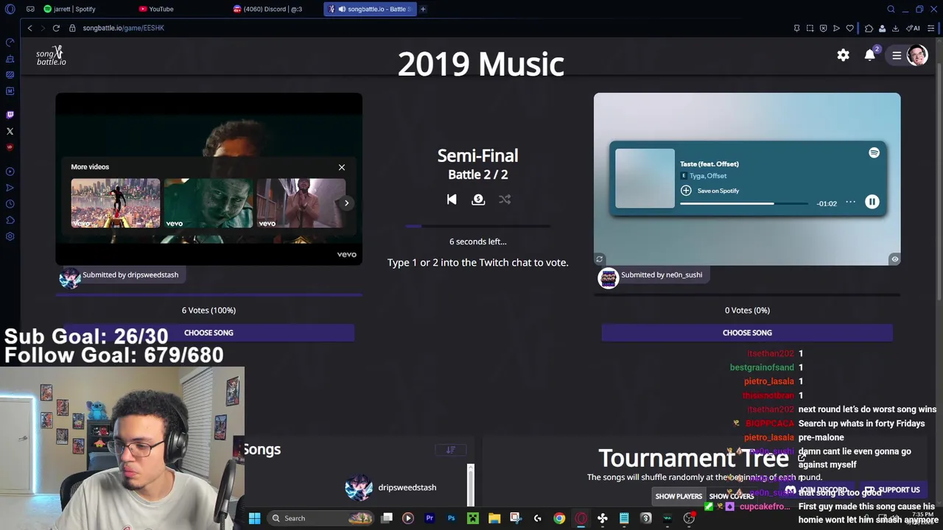Select the songbattle.io browser tab
The width and height of the screenshot is (943, 530).
(x=371, y=9)
